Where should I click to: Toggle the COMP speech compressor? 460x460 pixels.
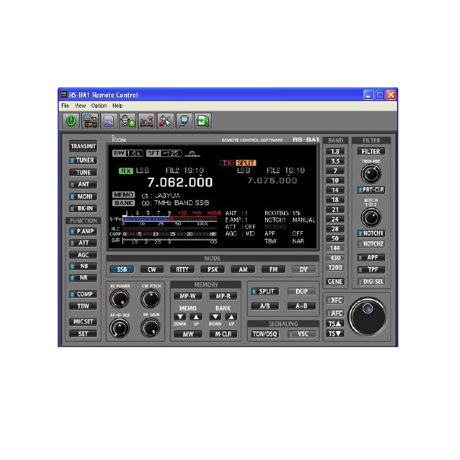point(83,294)
